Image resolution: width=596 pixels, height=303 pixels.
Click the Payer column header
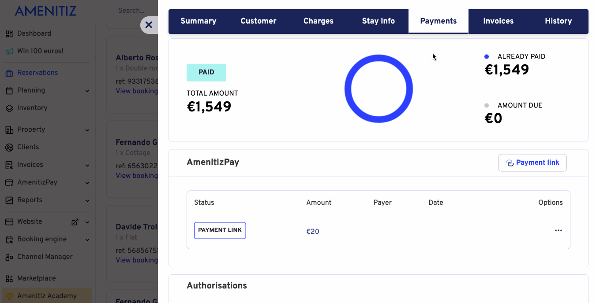(382, 203)
